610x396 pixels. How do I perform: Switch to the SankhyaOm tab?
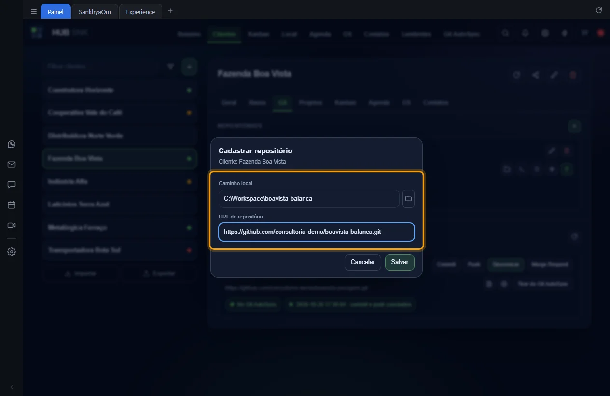95,12
